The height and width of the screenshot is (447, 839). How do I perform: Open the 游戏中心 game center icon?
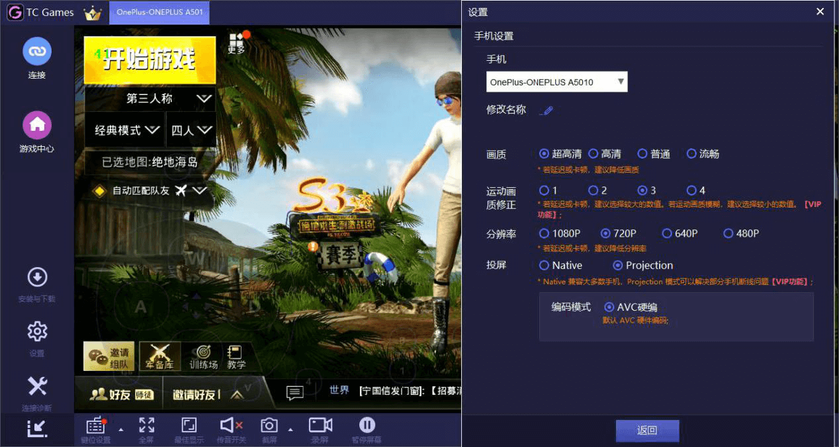pos(37,125)
